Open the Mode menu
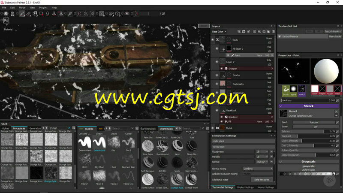343x193 pixels. (x=22, y=7)
